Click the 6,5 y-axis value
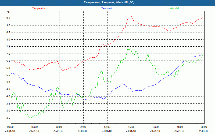Viewport: 215px width, 134px height. [x=8, y=61]
